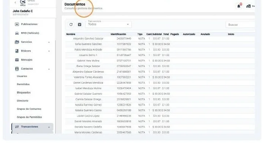The height and width of the screenshot is (143, 264).
Task: Select the Gabriel Salazar Guerrero row
Action: coord(160,94)
